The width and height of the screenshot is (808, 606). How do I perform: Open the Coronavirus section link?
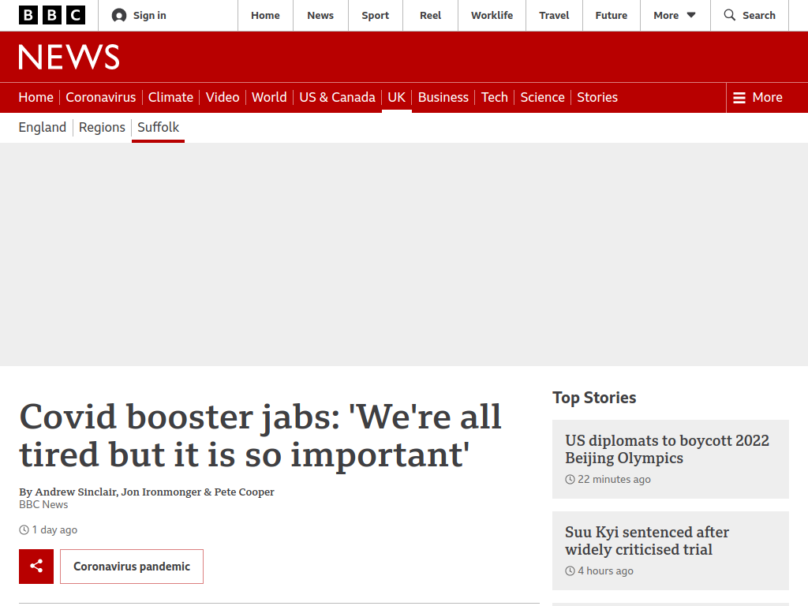point(100,97)
